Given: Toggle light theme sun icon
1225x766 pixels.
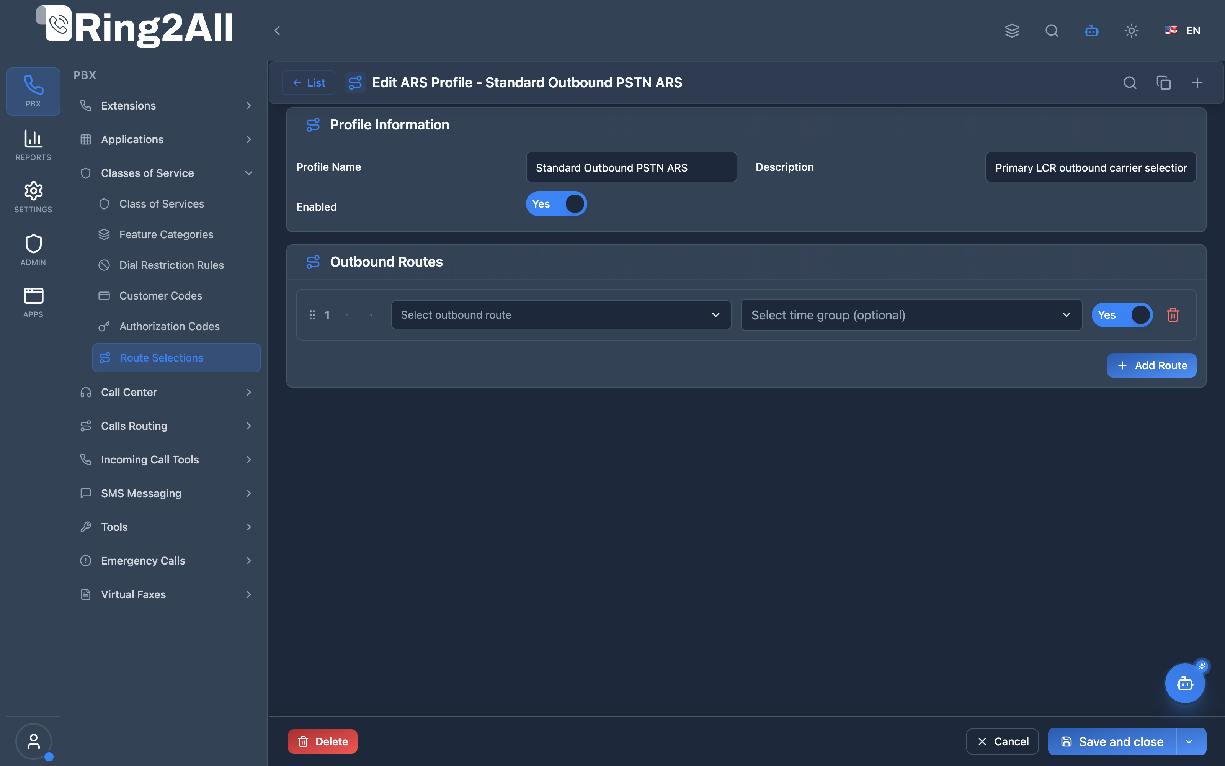Looking at the screenshot, I should [1131, 30].
